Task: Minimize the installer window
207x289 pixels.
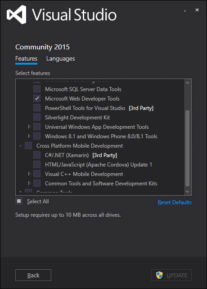Action: [x=185, y=11]
